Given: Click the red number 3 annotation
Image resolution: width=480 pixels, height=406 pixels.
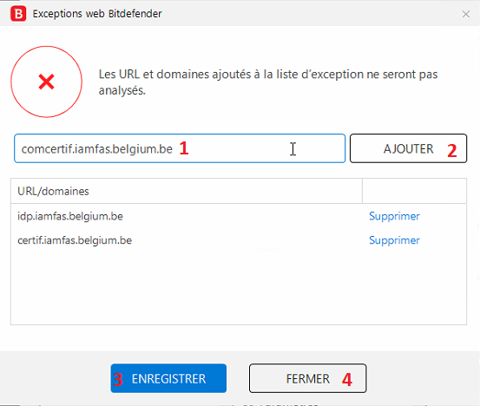Looking at the screenshot, I should pos(118,379).
